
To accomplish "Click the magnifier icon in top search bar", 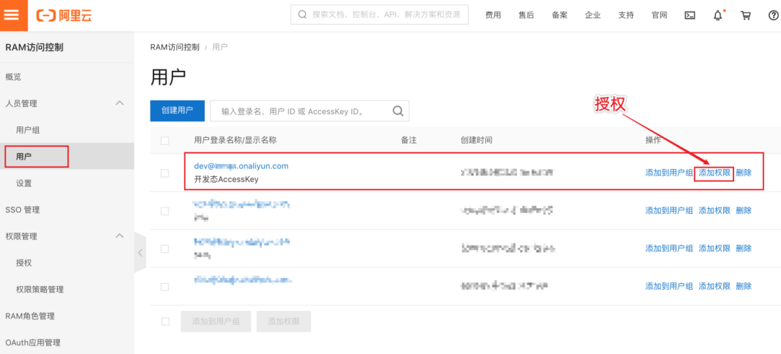I will pyautogui.click(x=302, y=14).
